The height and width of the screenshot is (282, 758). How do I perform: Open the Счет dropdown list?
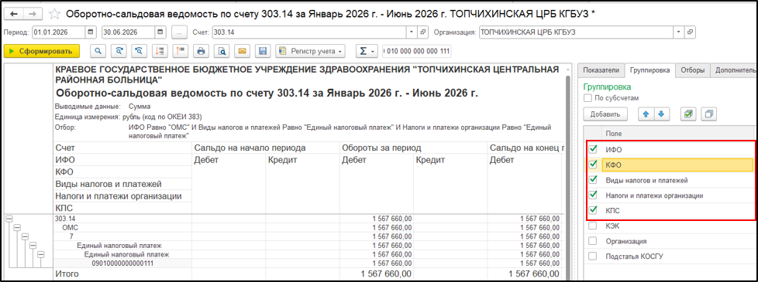(x=412, y=32)
